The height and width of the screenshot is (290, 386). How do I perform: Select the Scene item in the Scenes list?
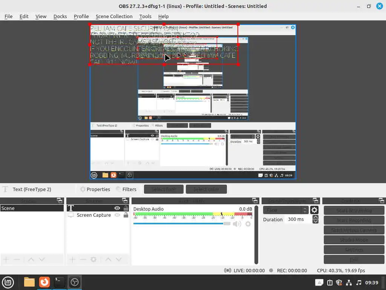tap(32, 208)
